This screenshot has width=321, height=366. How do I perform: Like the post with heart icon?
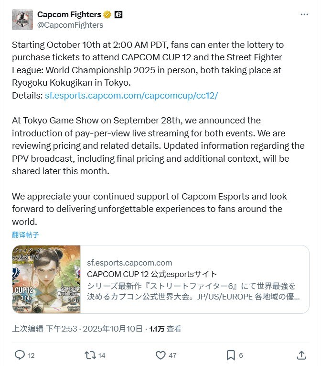coord(160,355)
